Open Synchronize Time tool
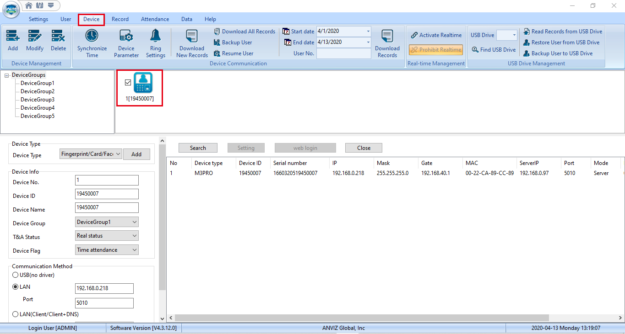The width and height of the screenshot is (625, 334). click(x=92, y=36)
